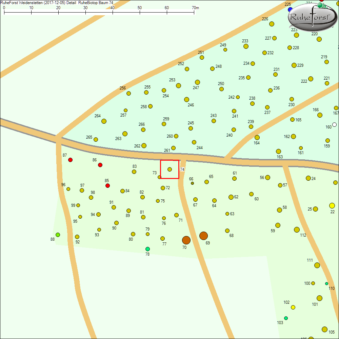Screen dimensions: 339x339
Task: Click the white tree 160 marker
Action: tap(335, 124)
